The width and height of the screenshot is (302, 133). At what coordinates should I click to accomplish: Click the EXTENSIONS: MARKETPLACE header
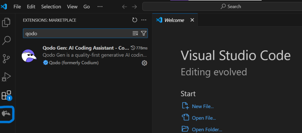[x=50, y=20]
